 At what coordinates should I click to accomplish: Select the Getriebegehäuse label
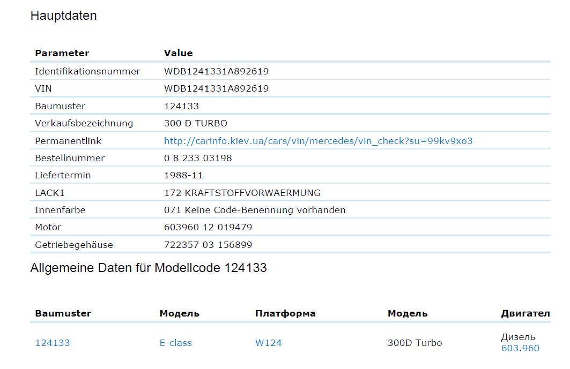(x=74, y=245)
